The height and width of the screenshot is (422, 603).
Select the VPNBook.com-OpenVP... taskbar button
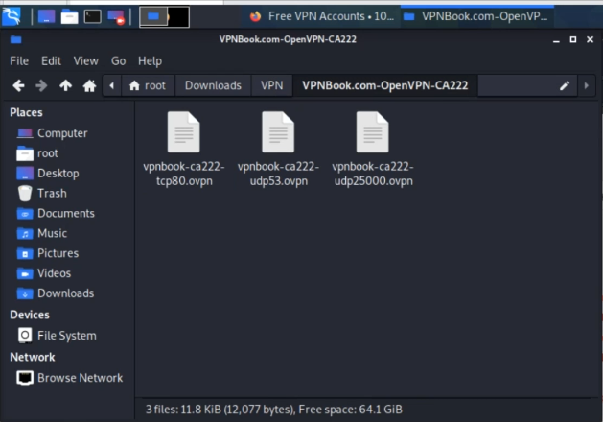[477, 16]
